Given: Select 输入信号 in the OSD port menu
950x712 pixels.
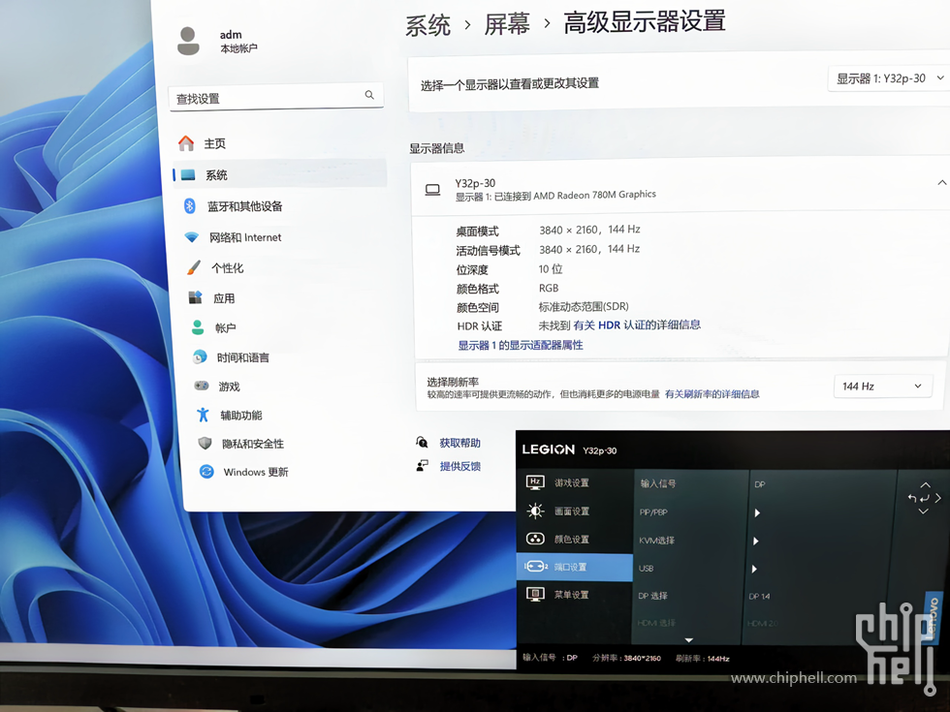Looking at the screenshot, I should click(658, 483).
